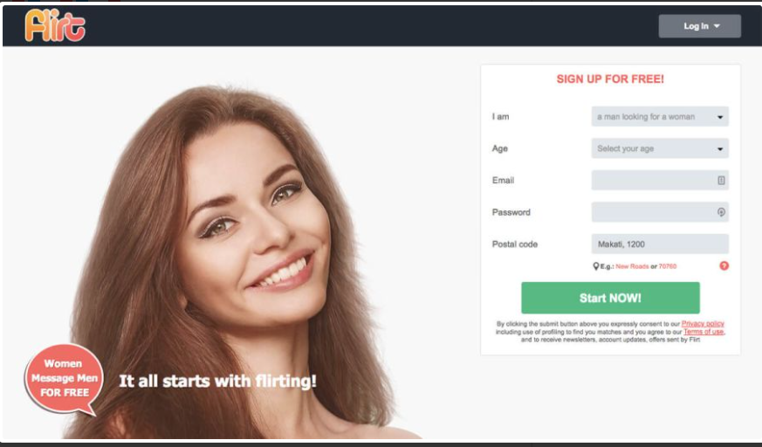
Task: Click the arrow on the I am selector
Action: tap(720, 117)
